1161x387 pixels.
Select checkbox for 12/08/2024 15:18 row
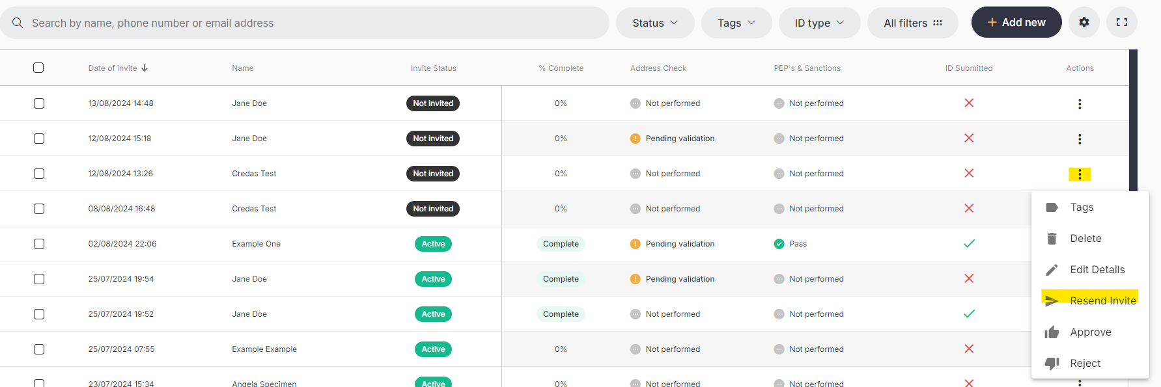tap(39, 139)
